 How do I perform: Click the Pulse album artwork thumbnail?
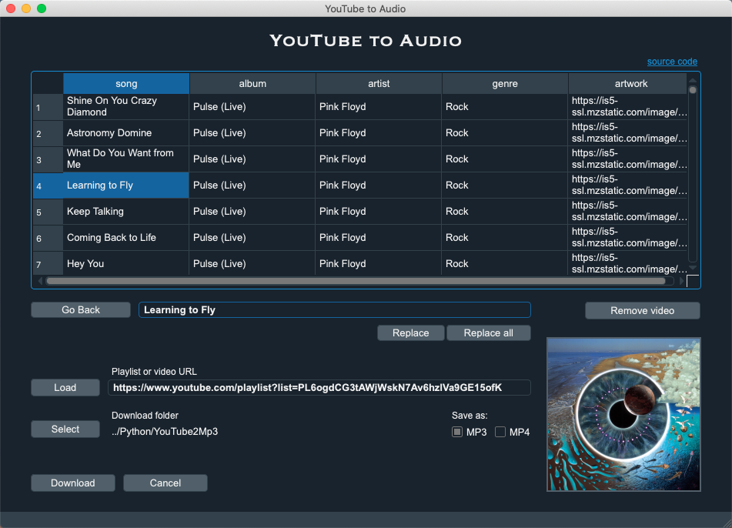coord(623,415)
